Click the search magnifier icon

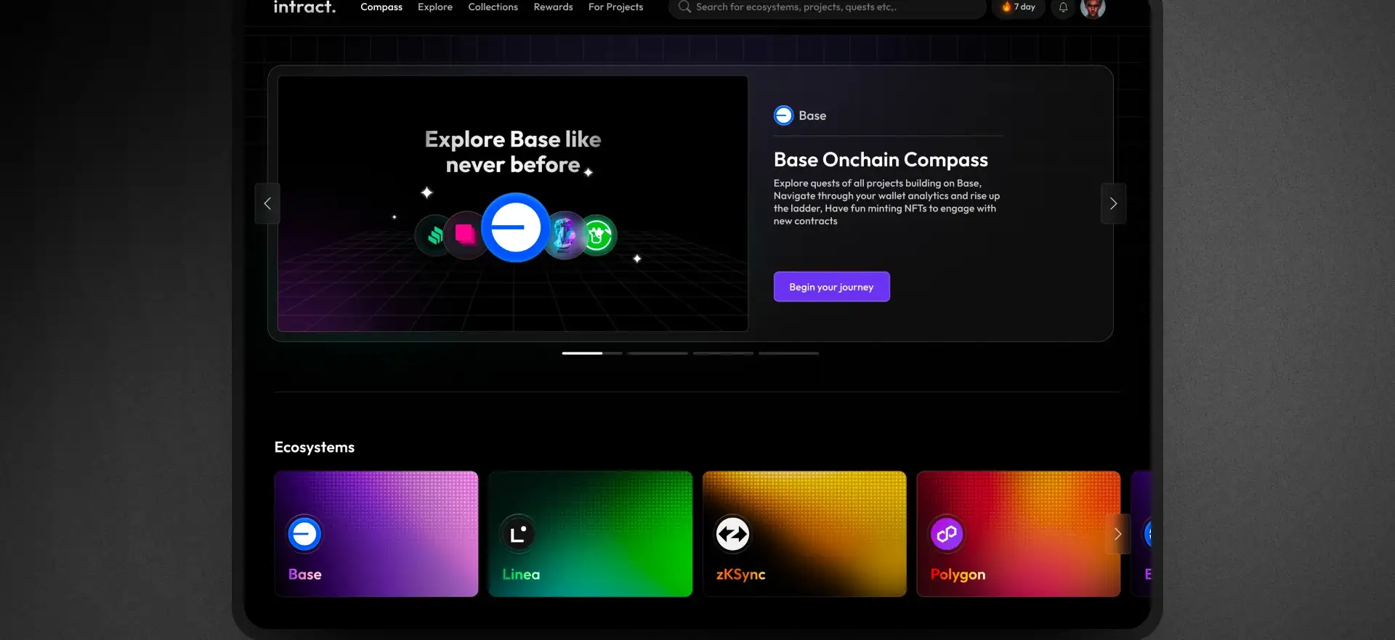pyautogui.click(x=684, y=7)
